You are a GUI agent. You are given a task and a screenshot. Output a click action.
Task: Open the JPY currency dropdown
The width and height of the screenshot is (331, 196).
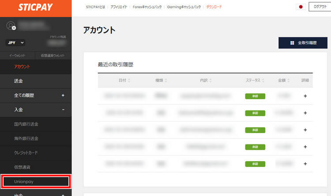click(15, 43)
